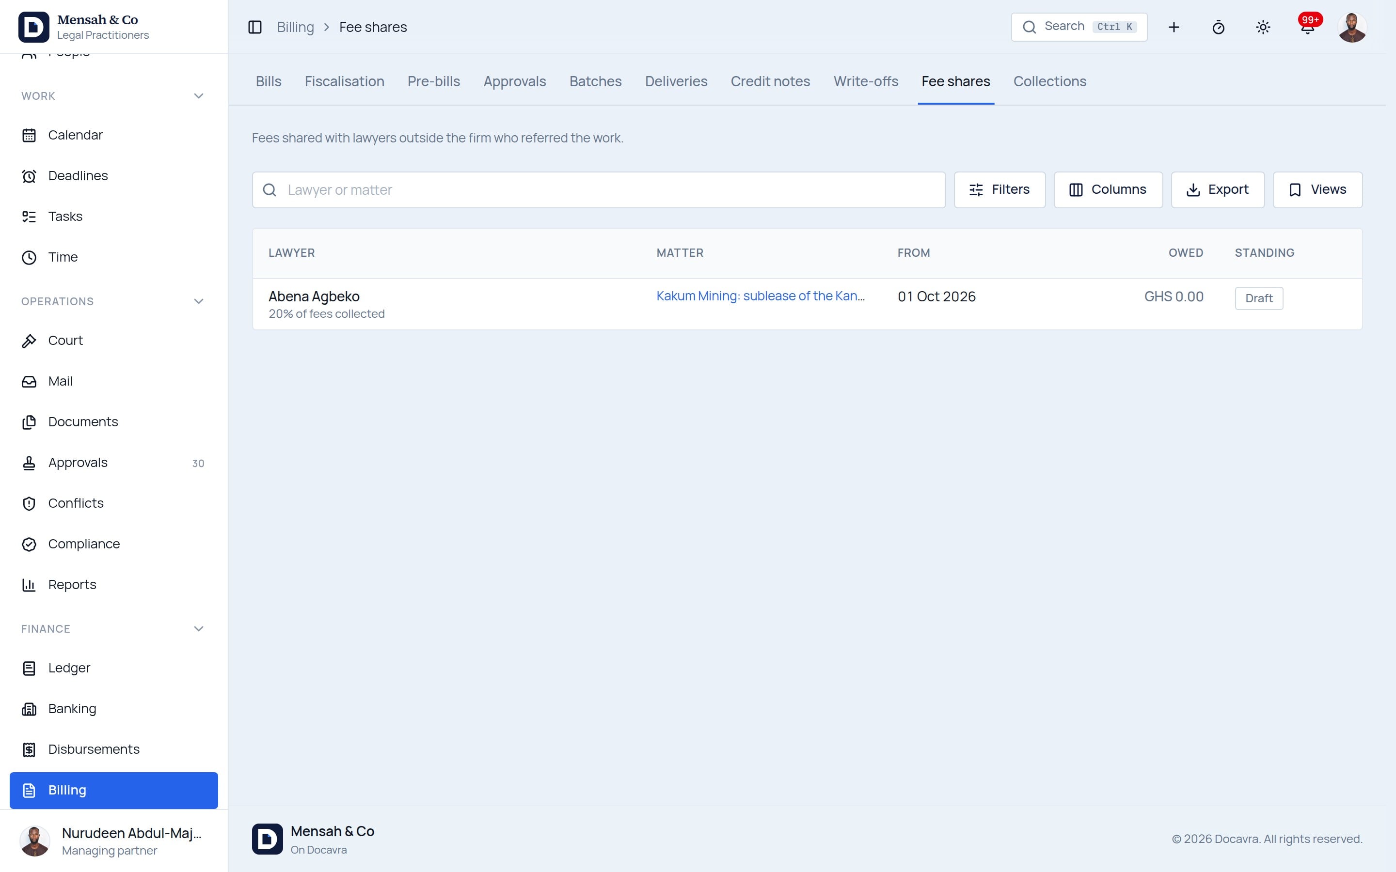Select Billing in the sidebar

(x=113, y=790)
